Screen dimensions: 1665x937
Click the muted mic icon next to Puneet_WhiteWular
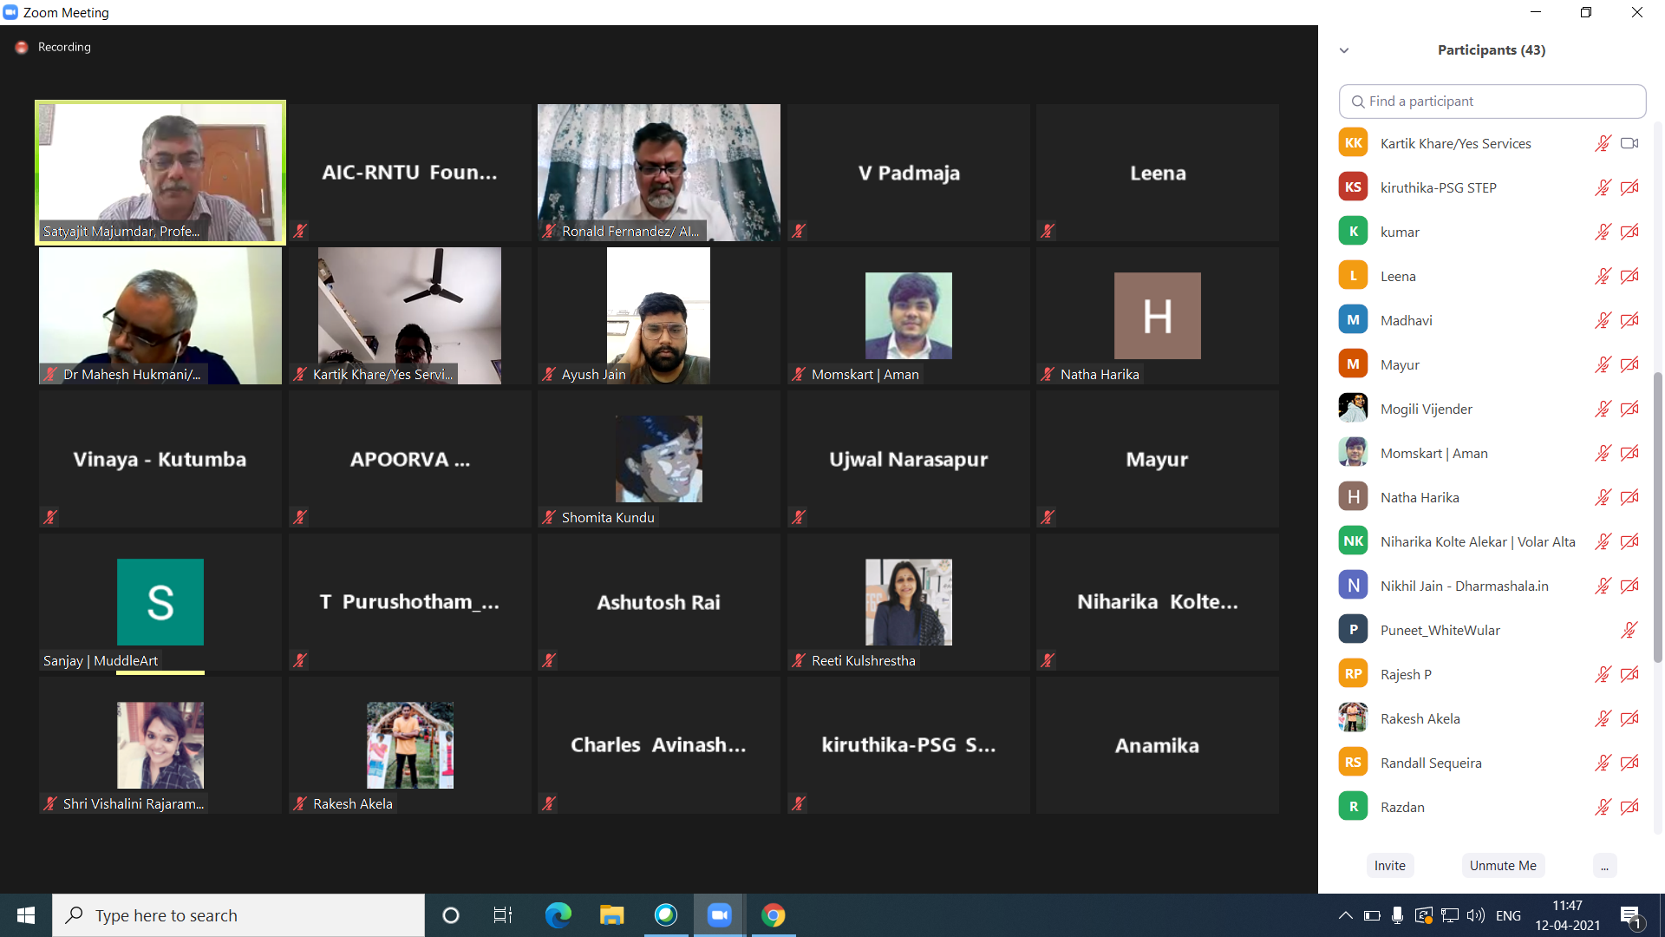(x=1629, y=630)
